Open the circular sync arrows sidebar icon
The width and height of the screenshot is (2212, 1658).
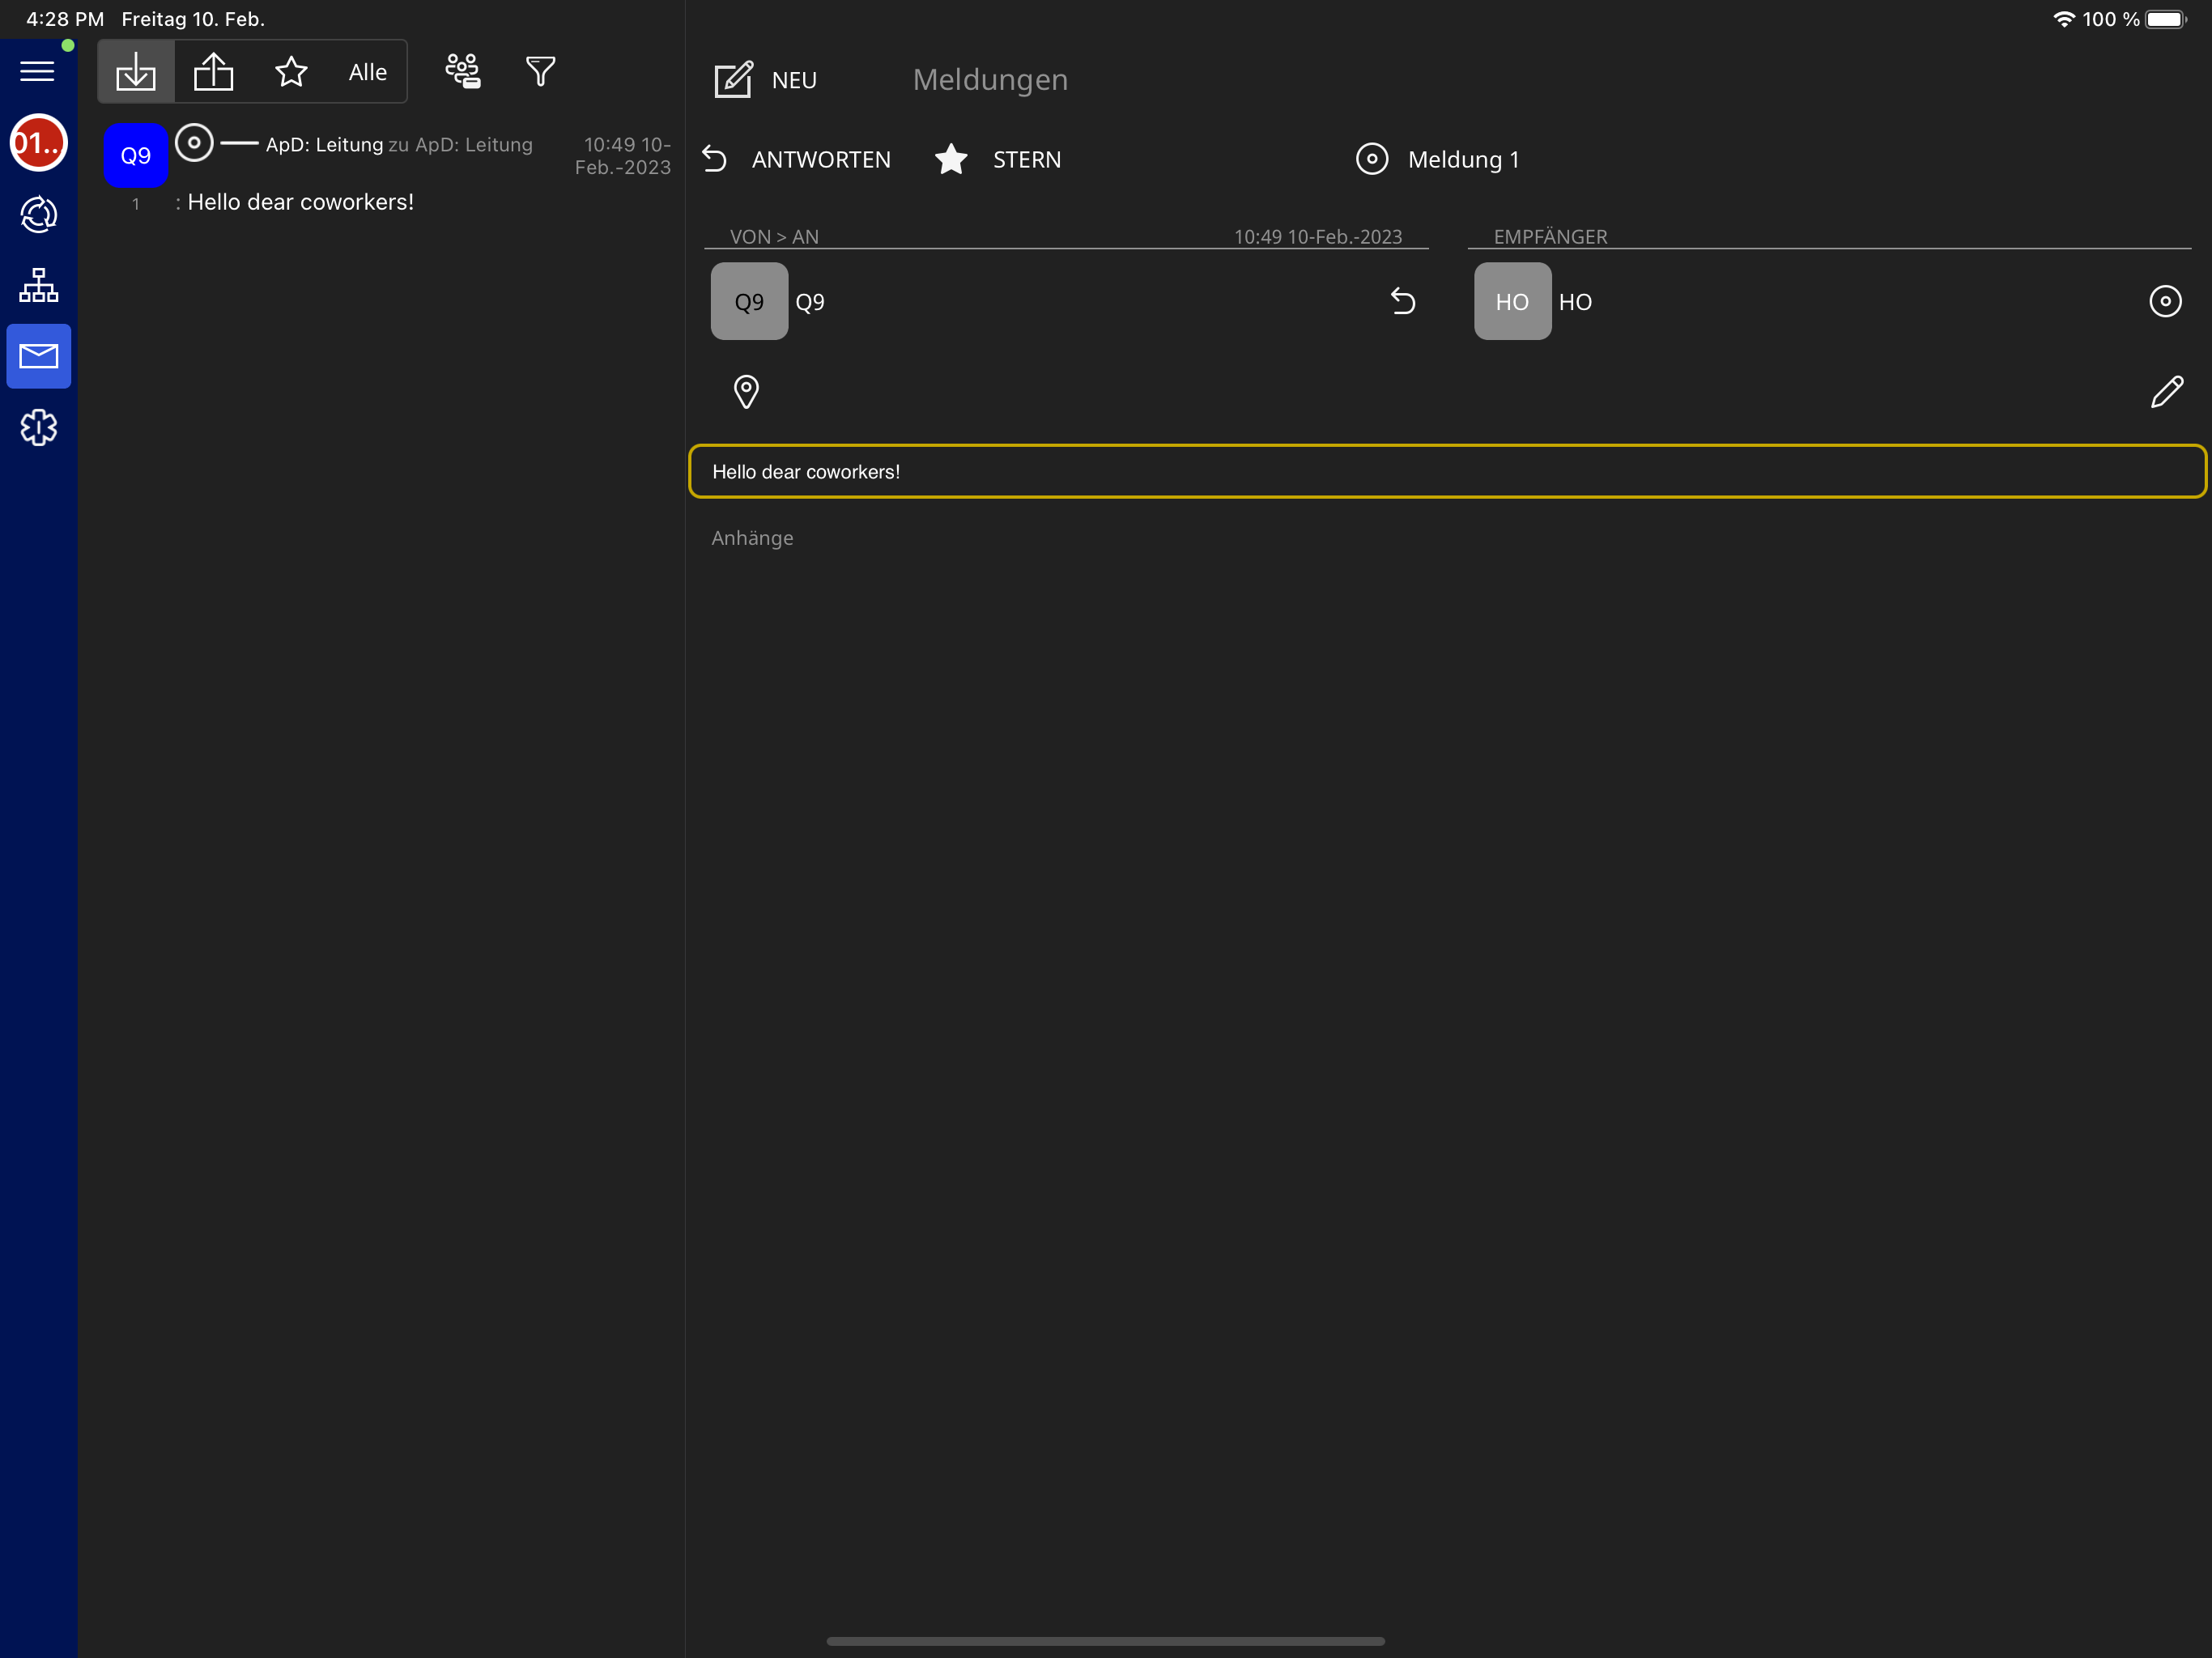(38, 214)
